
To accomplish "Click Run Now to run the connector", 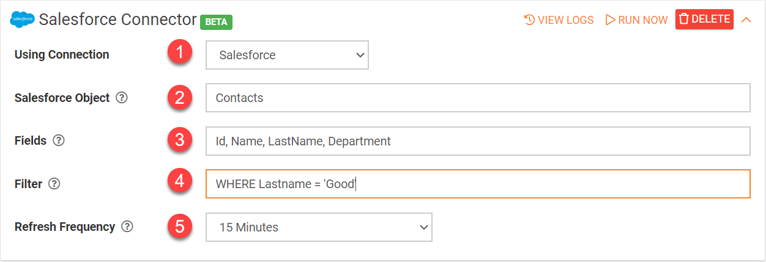I will 636,20.
